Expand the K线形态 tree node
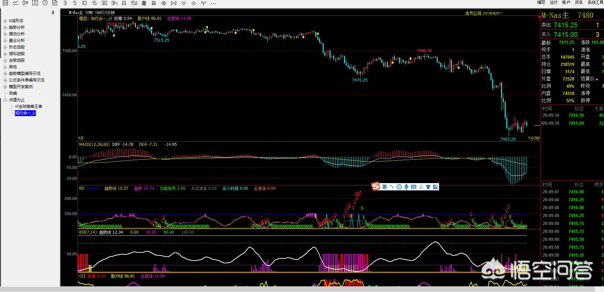 (5, 21)
